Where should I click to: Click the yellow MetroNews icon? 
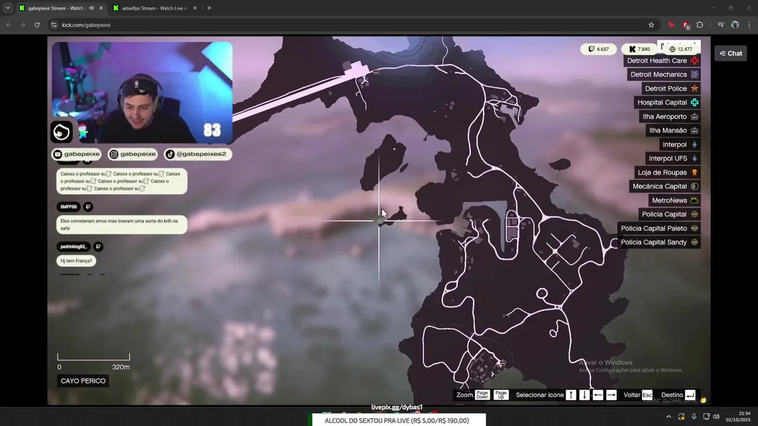(x=695, y=201)
